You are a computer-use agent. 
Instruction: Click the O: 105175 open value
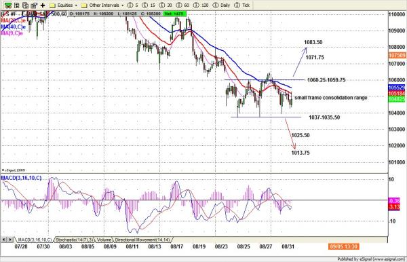[79, 14]
